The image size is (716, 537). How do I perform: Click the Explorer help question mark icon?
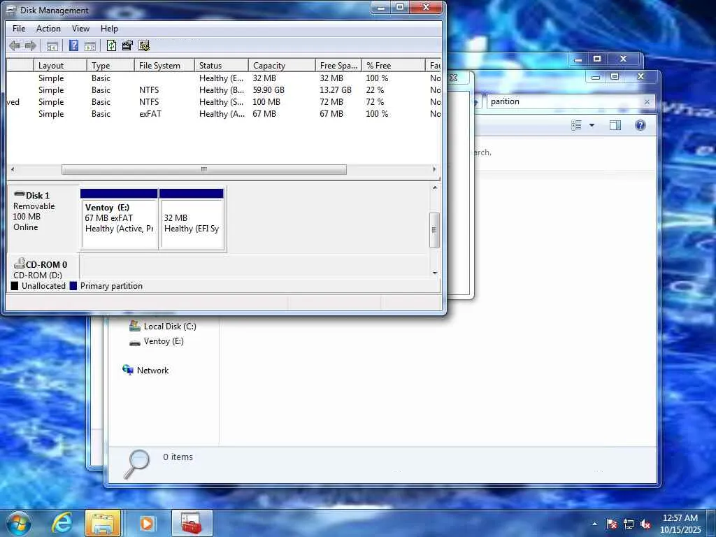(x=640, y=125)
